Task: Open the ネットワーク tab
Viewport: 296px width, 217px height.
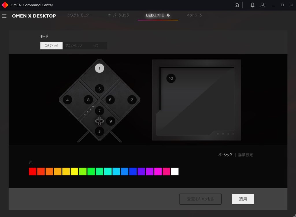Action: pyautogui.click(x=195, y=15)
